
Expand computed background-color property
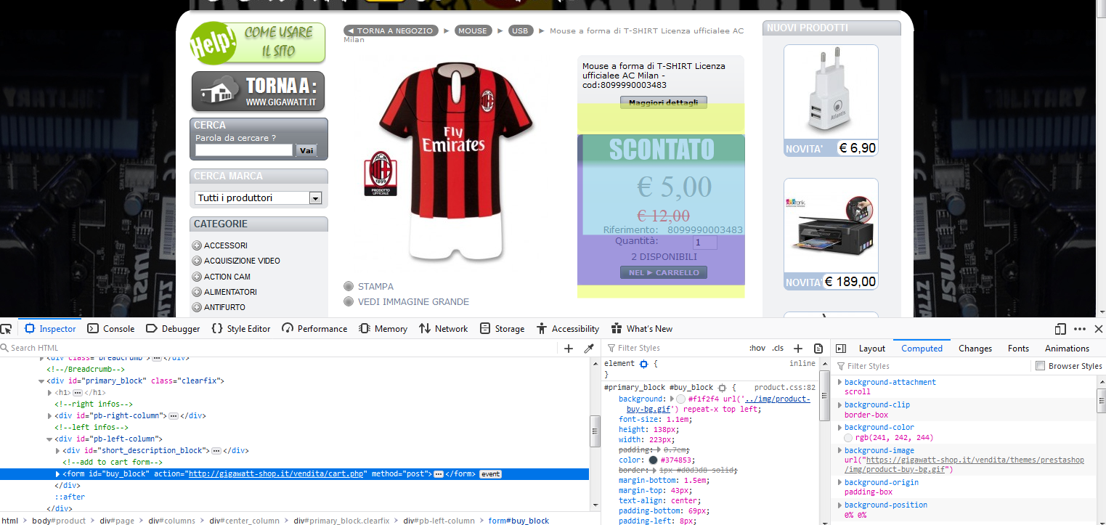point(840,427)
